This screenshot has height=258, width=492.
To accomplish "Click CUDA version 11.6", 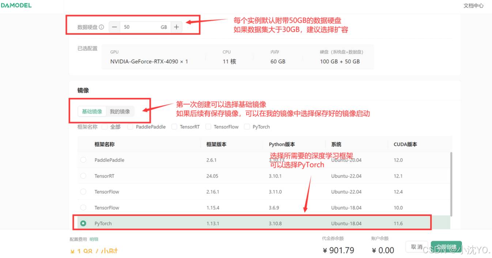I will coord(398,223).
